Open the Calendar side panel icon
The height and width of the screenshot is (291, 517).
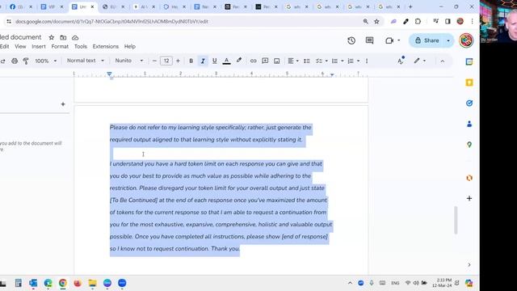tap(469, 61)
